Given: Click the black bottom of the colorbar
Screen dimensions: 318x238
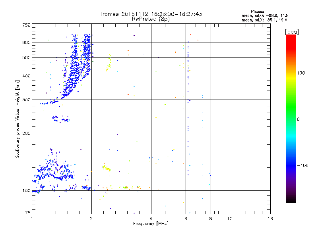Looking at the screenshot, I should pos(291,200).
